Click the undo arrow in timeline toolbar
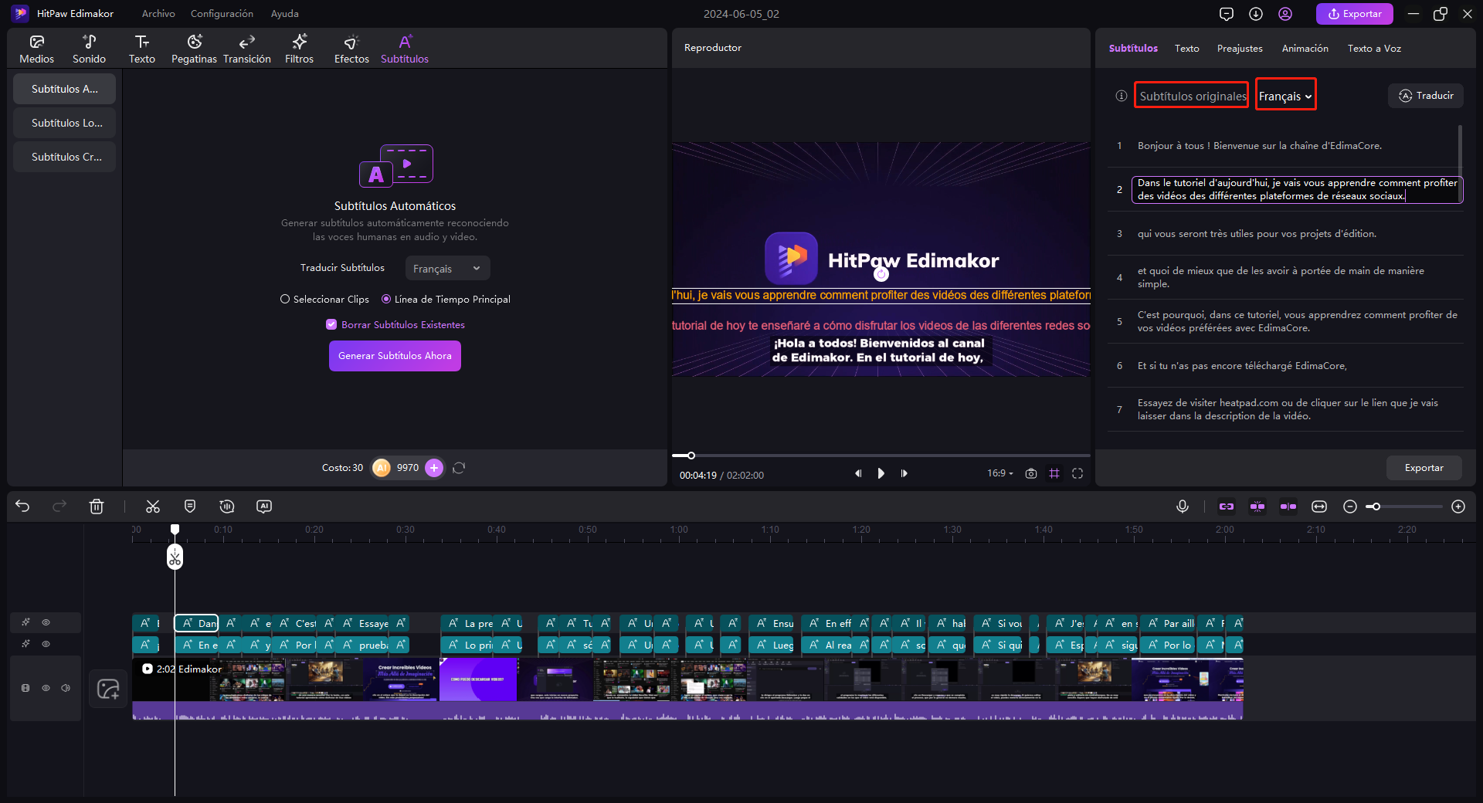1483x803 pixels. [22, 507]
